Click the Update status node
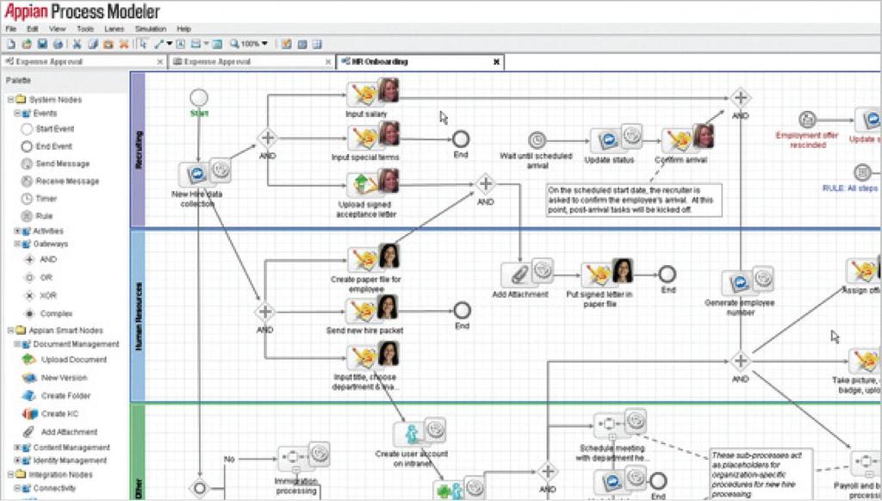 pos(616,139)
